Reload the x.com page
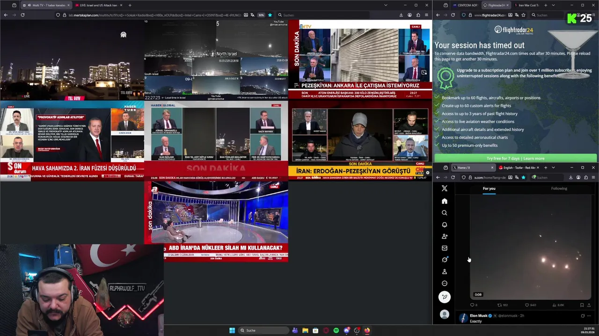 coord(453,177)
